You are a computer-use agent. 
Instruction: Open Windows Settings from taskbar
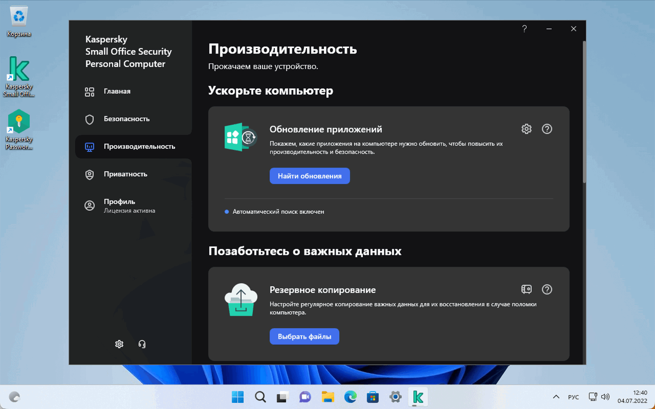click(x=395, y=397)
